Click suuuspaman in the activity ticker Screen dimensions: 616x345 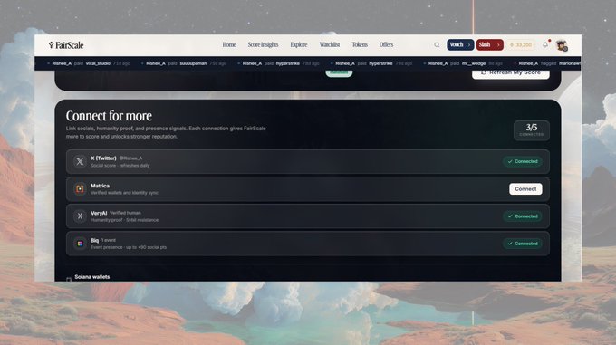[x=193, y=63]
